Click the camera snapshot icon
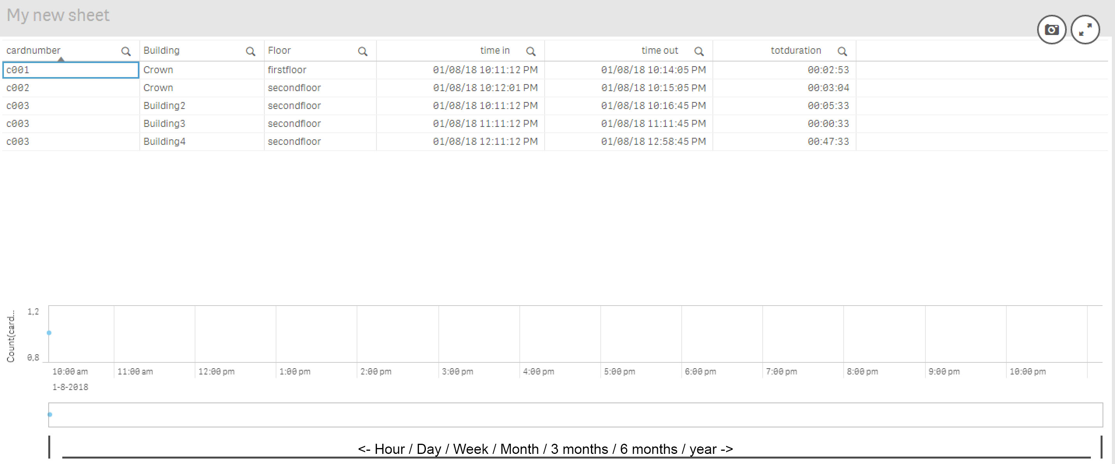 pos(1052,30)
